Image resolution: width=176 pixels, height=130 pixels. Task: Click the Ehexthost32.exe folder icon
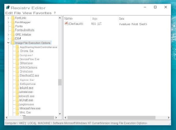[17, 76]
